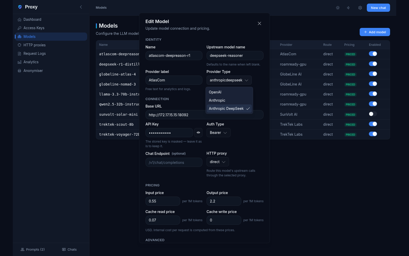Close the Edit Model dialog
Screen dimensions: 409x256
click(x=259, y=24)
